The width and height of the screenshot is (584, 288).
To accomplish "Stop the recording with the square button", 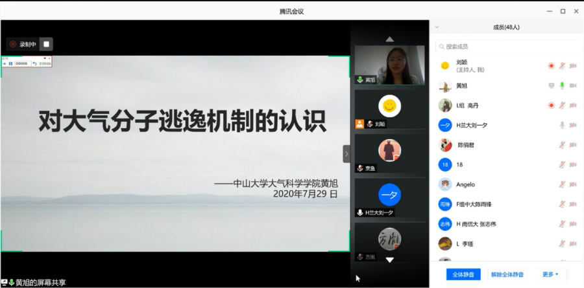I will 46,44.
